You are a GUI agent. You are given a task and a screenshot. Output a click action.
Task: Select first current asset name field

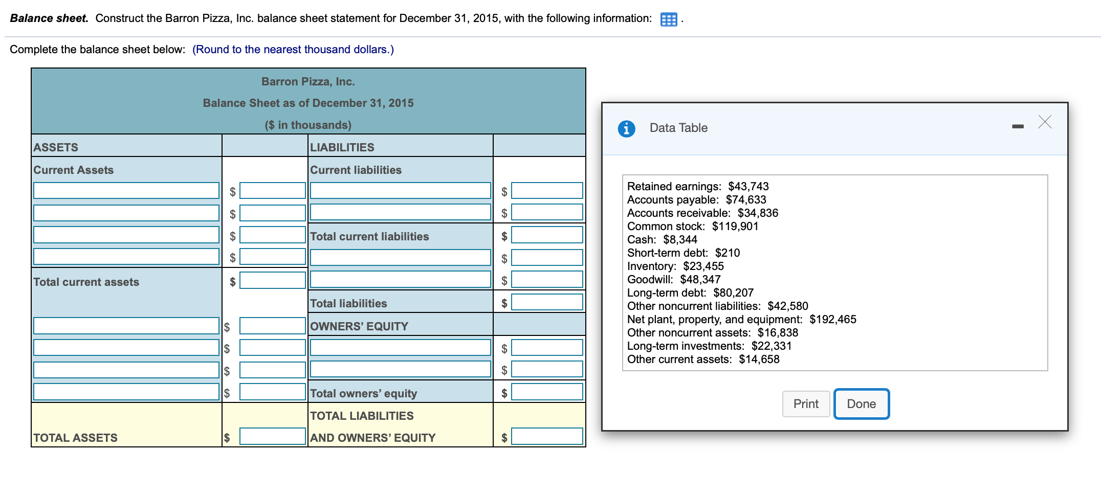click(x=126, y=191)
